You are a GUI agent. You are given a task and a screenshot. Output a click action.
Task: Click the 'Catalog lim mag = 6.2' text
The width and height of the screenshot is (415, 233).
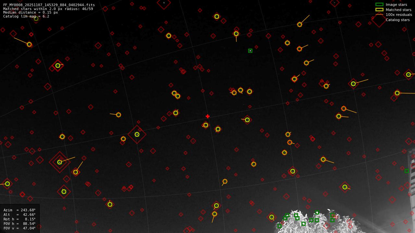point(26,16)
